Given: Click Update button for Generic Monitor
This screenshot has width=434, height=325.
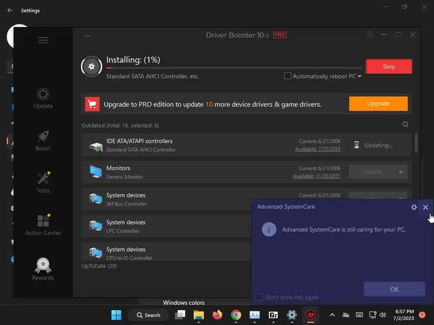Looking at the screenshot, I should 371,172.
